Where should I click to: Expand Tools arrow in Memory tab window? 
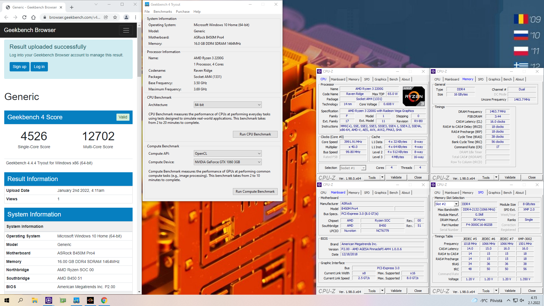click(496, 177)
